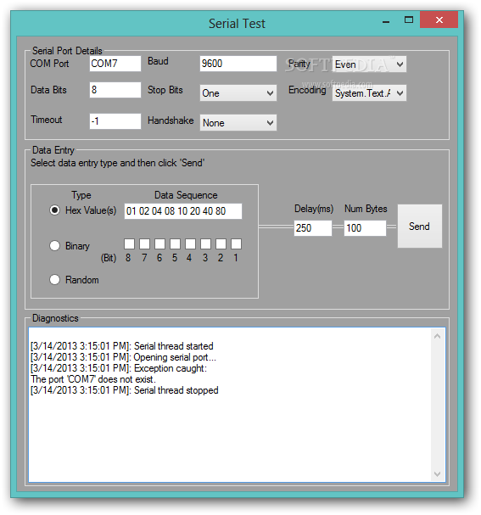The width and height of the screenshot is (481, 515).
Task: Click 'Serial thread started' log line
Action: [x=122, y=346]
